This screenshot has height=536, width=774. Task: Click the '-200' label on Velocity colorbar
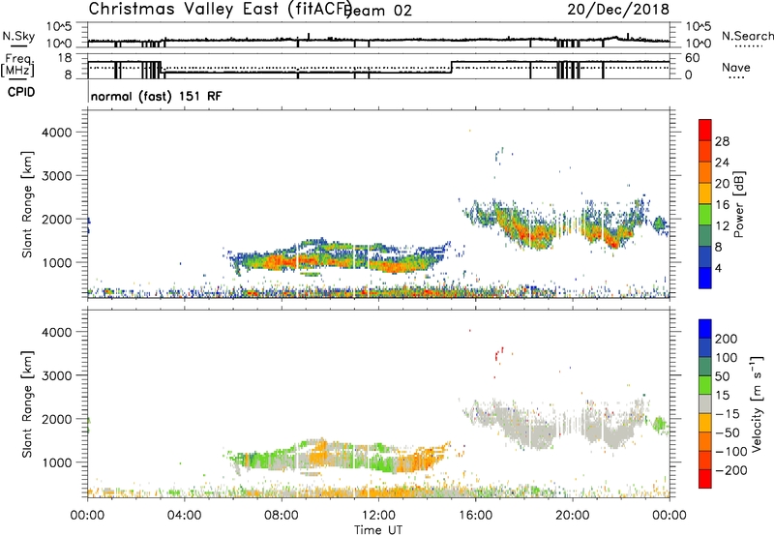pyautogui.click(x=730, y=470)
